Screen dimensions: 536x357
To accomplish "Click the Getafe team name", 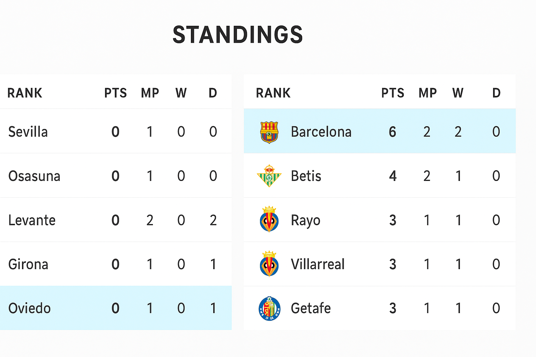I will click(x=311, y=308).
